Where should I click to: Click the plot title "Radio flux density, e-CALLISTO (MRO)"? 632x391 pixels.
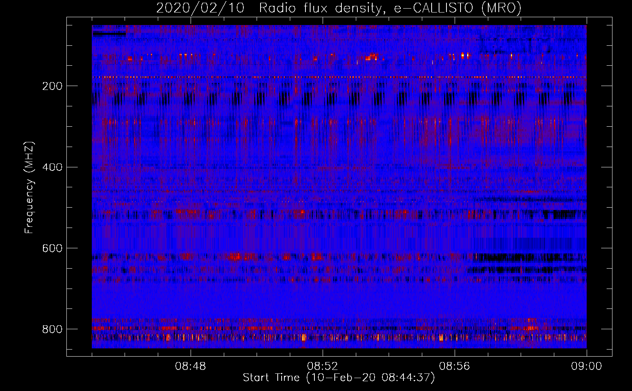click(x=390, y=8)
